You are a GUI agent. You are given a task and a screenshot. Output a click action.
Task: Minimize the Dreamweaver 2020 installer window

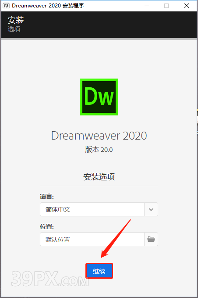[x=147, y=6]
